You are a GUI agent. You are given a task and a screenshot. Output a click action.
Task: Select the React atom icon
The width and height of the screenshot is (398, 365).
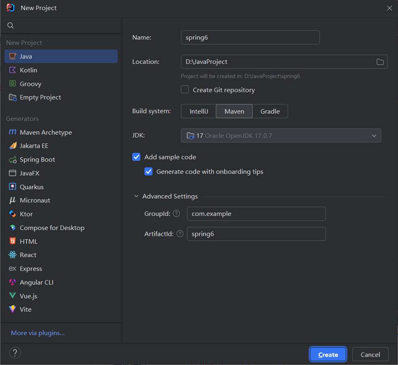pos(13,255)
